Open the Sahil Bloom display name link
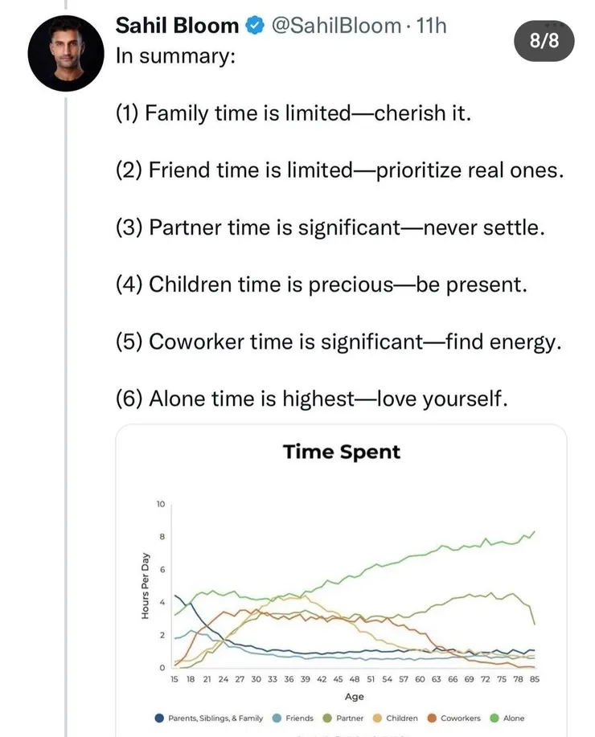The image size is (595, 737). pos(178,26)
